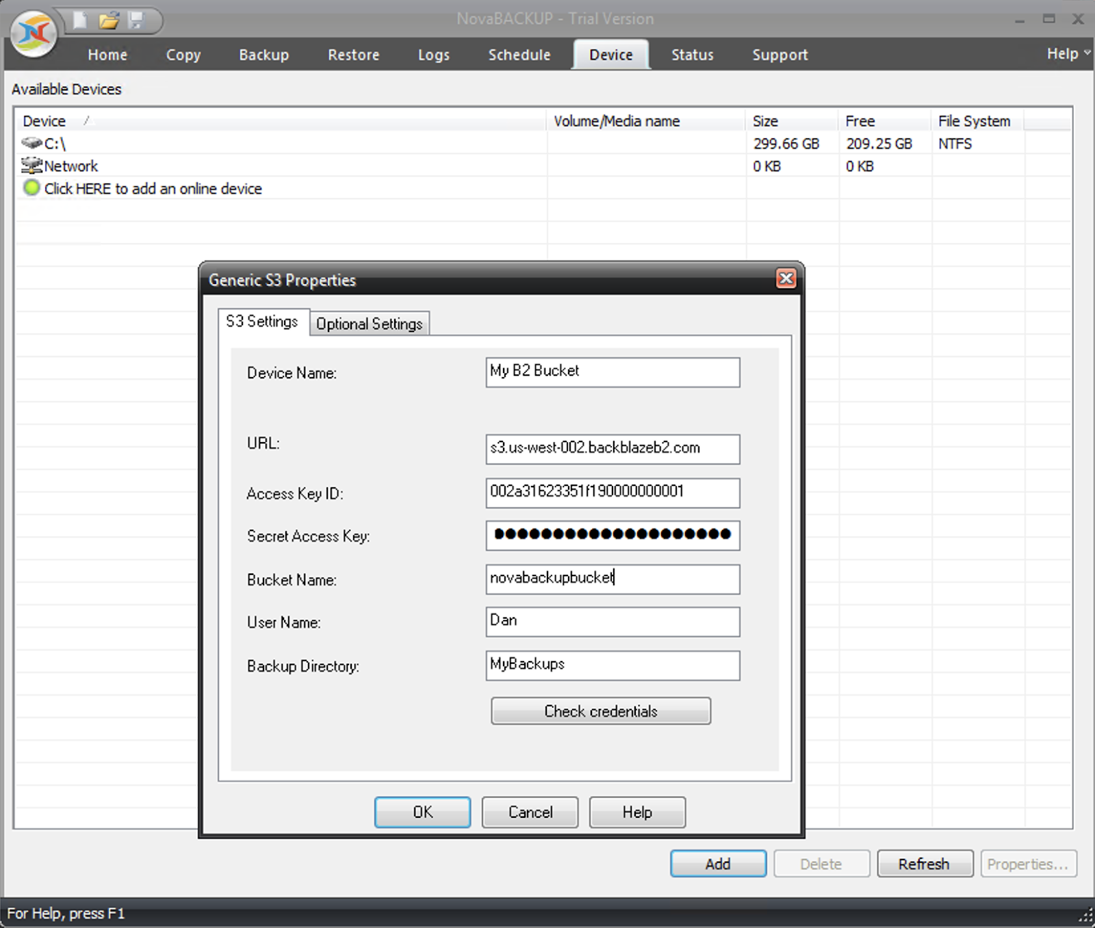The width and height of the screenshot is (1095, 928).
Task: Click the Open folder icon in quick toolbar
Action: [x=108, y=21]
